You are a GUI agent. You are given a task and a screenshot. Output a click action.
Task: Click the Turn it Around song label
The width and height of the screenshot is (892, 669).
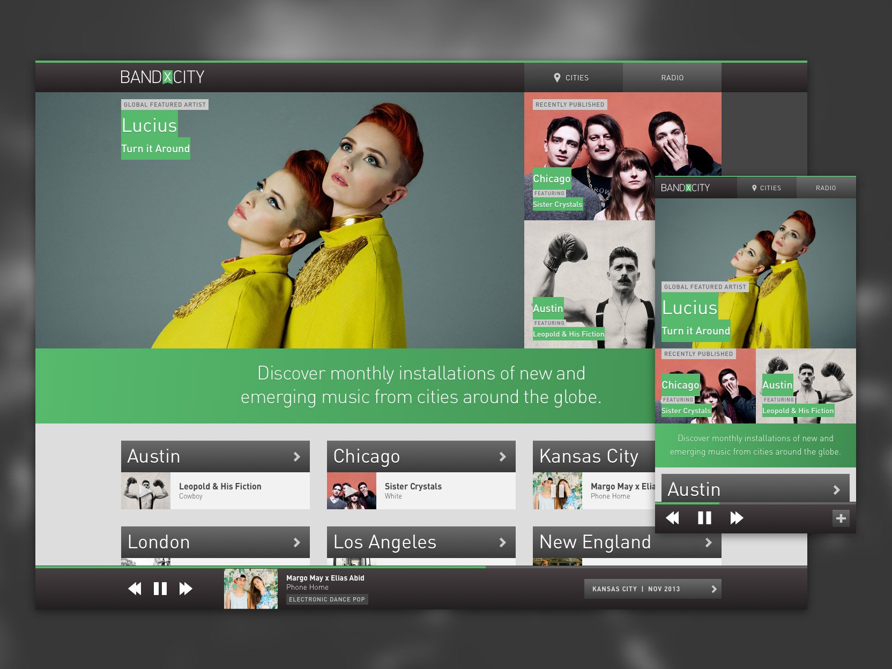pos(155,148)
